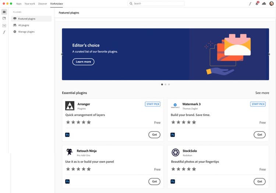Switch to the Discover tab

coord(43,3)
